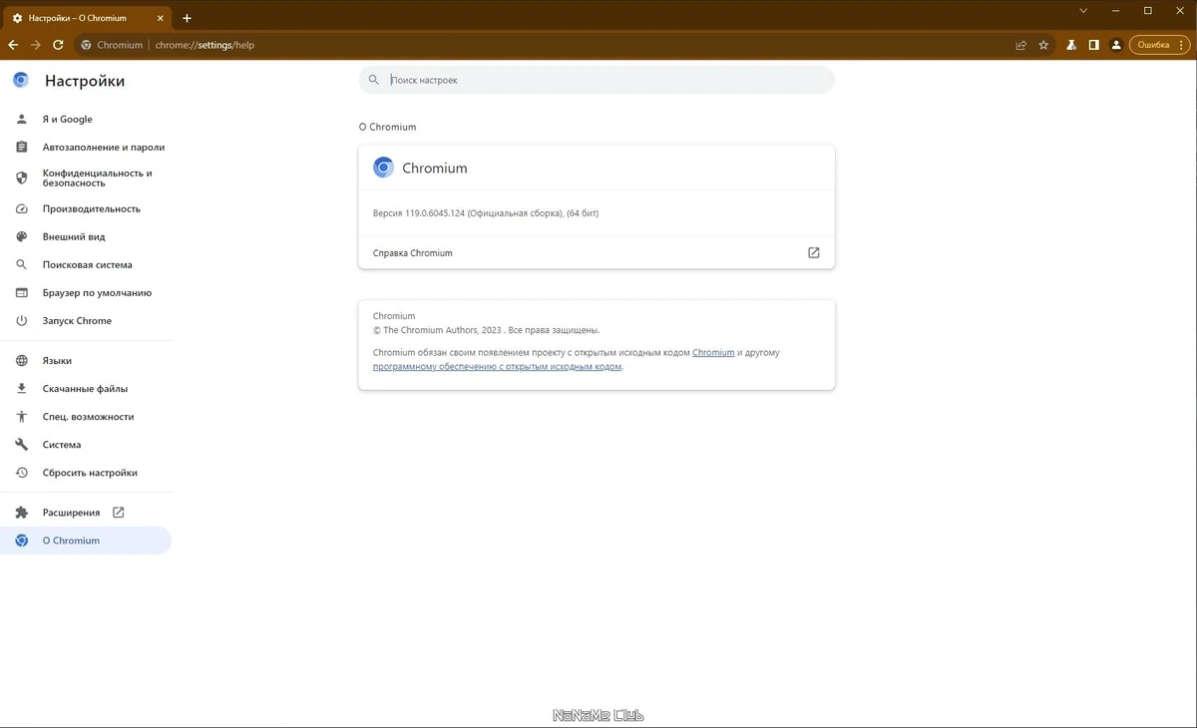Bookmark this page with star icon
The height and width of the screenshot is (728, 1197).
[1043, 45]
